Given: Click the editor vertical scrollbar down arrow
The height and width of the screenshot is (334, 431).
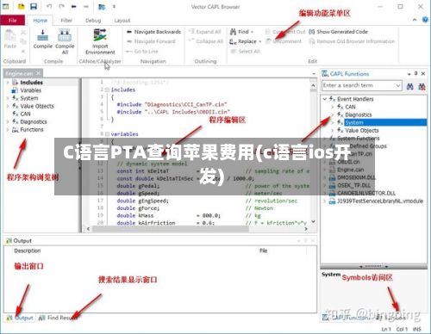Looking at the screenshot, I should (313, 221).
